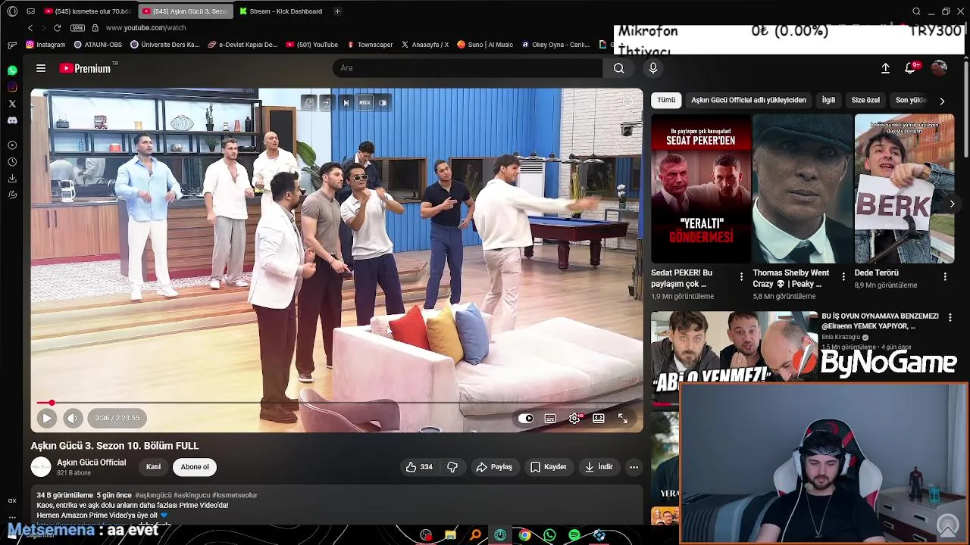Enter fullscreen mode in the player
970x545 pixels.
coord(623,418)
